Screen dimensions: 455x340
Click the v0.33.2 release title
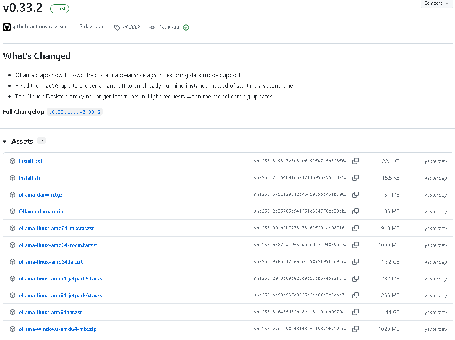(22, 8)
